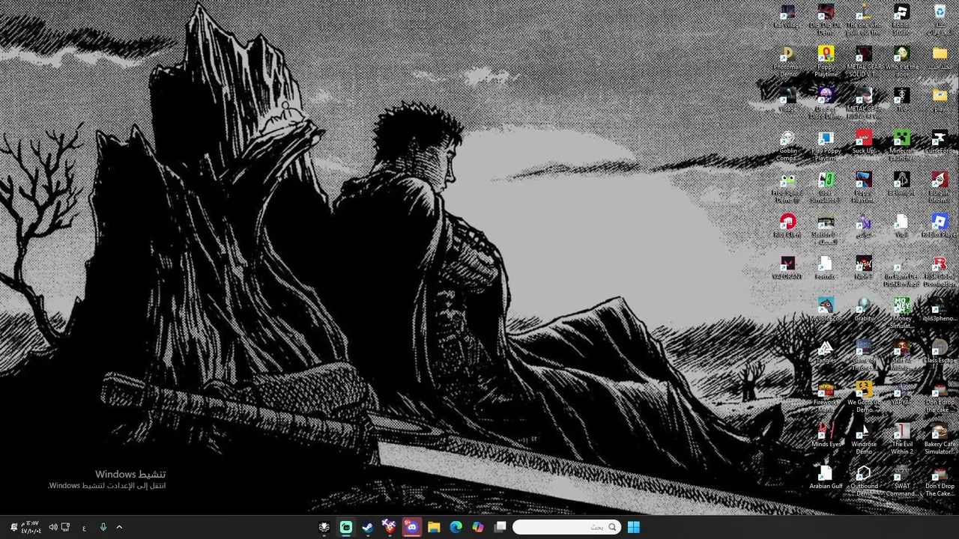Image resolution: width=959 pixels, height=539 pixels.
Task: Open Dead as Disco Demo shortcut
Action: tap(826, 104)
